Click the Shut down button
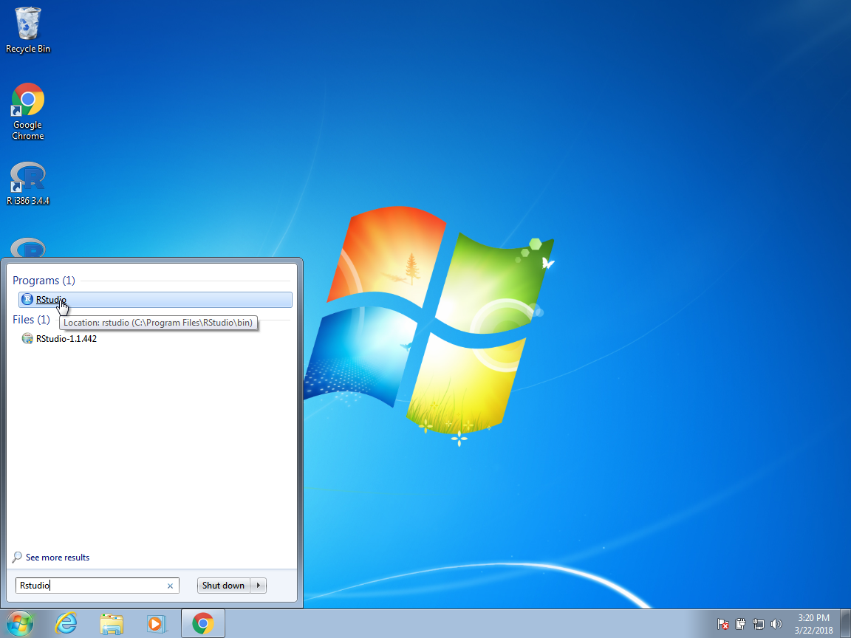The width and height of the screenshot is (851, 638). tap(223, 586)
